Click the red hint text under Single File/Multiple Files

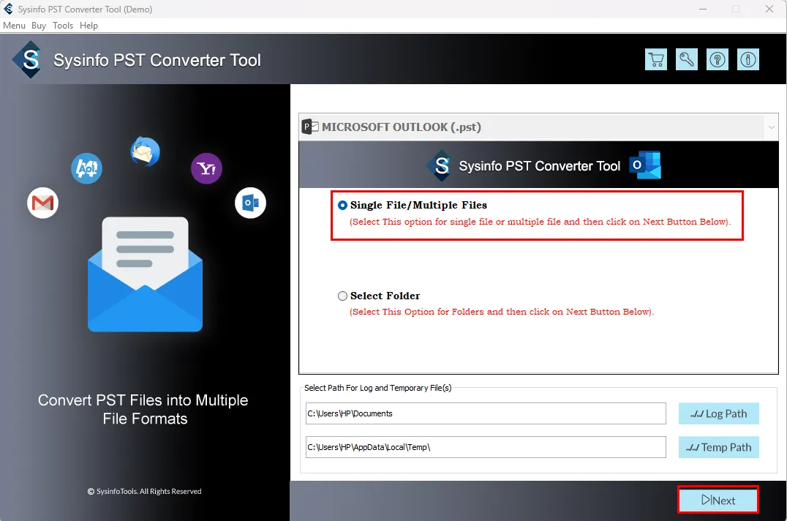tap(540, 222)
